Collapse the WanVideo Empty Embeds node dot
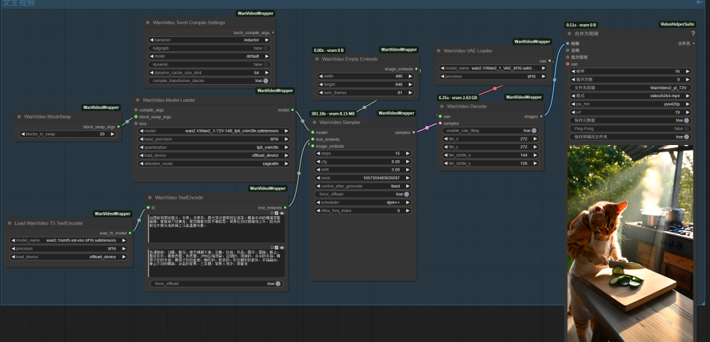Image resolution: width=710 pixels, height=342 pixels. point(317,59)
